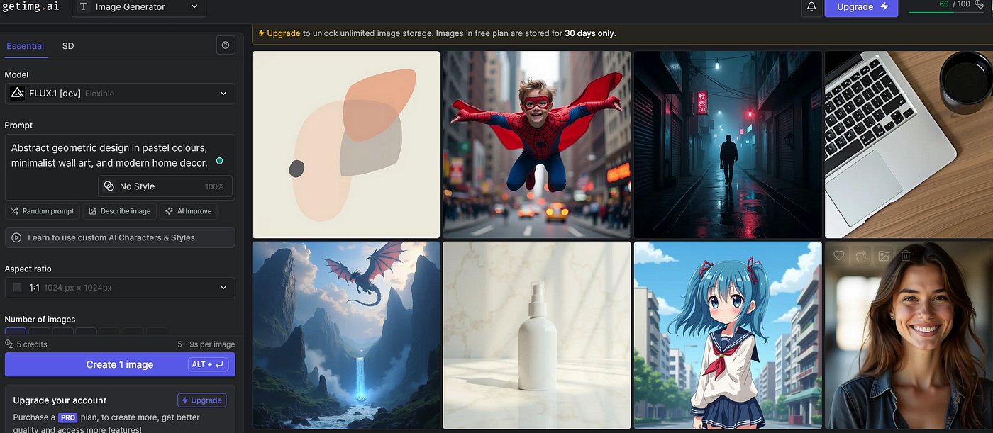Click the Describe image button

(x=120, y=211)
